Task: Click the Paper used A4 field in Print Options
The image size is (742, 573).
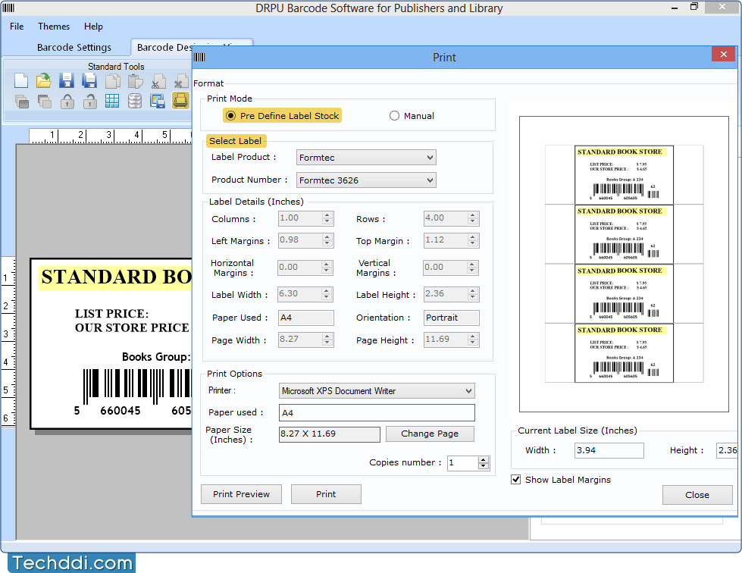Action: click(377, 412)
